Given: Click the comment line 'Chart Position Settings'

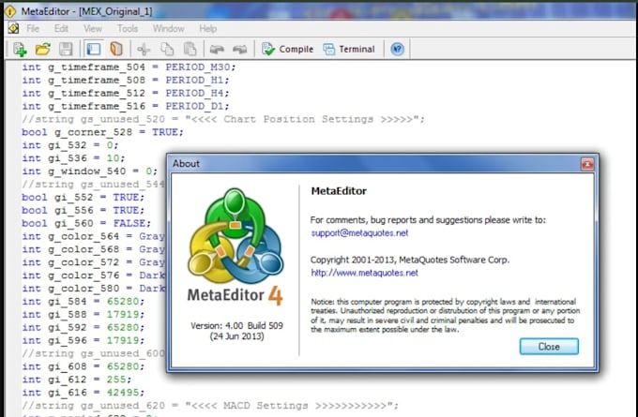Looking at the screenshot, I should coord(223,119).
